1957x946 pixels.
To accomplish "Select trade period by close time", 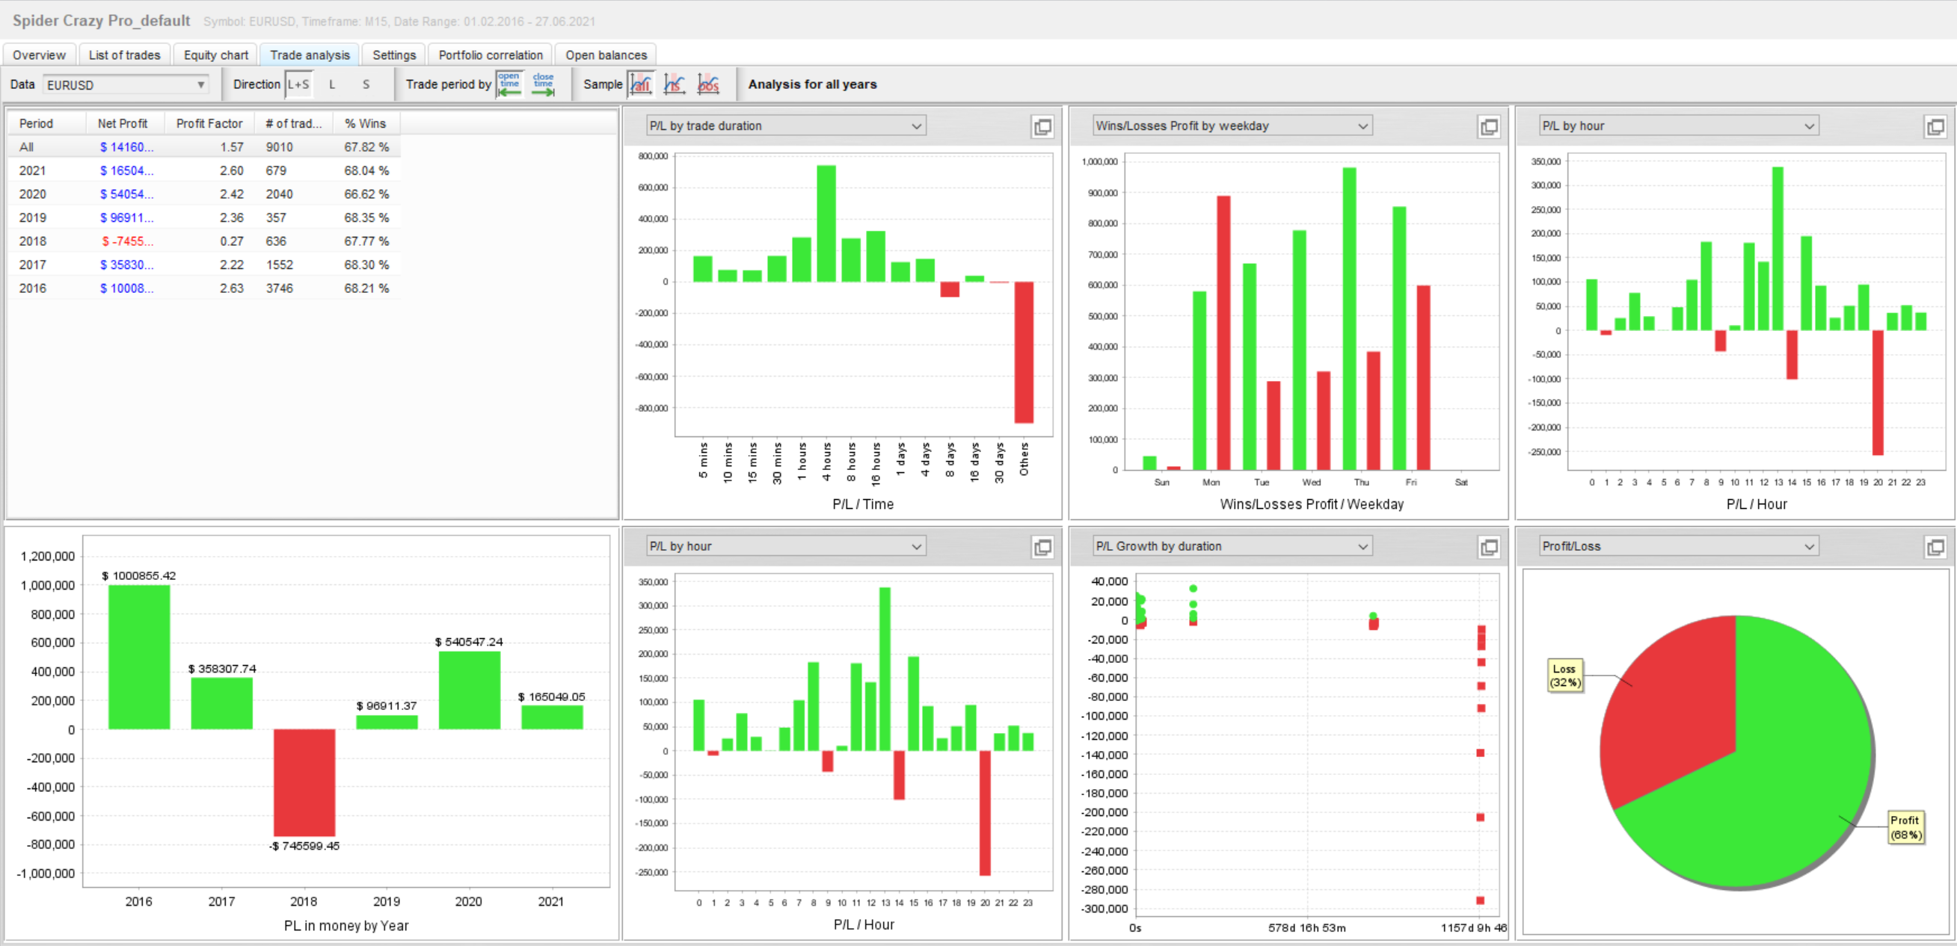I will point(543,84).
